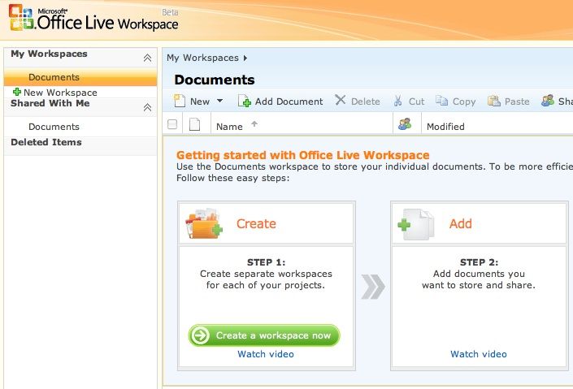Image resolution: width=573 pixels, height=389 pixels.
Task: Click the Paste toolbar label
Action: coord(517,102)
